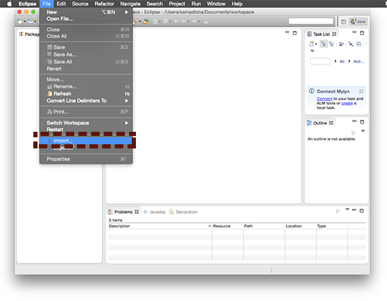Click the New Task icon in Task List

(311, 44)
